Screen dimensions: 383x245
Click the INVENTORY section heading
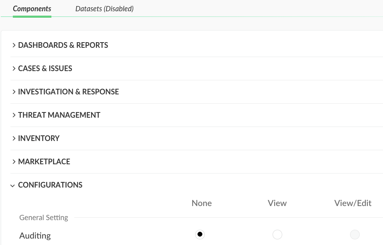click(39, 139)
